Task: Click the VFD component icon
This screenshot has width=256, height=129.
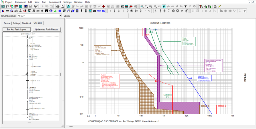Action: pyautogui.click(x=99, y=11)
